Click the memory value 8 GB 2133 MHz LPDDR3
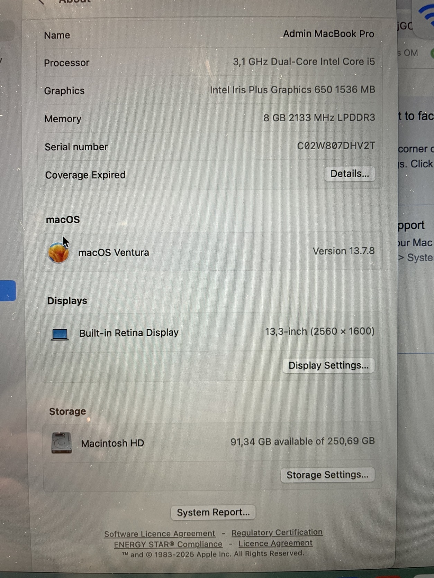This screenshot has width=434, height=578. point(319,118)
